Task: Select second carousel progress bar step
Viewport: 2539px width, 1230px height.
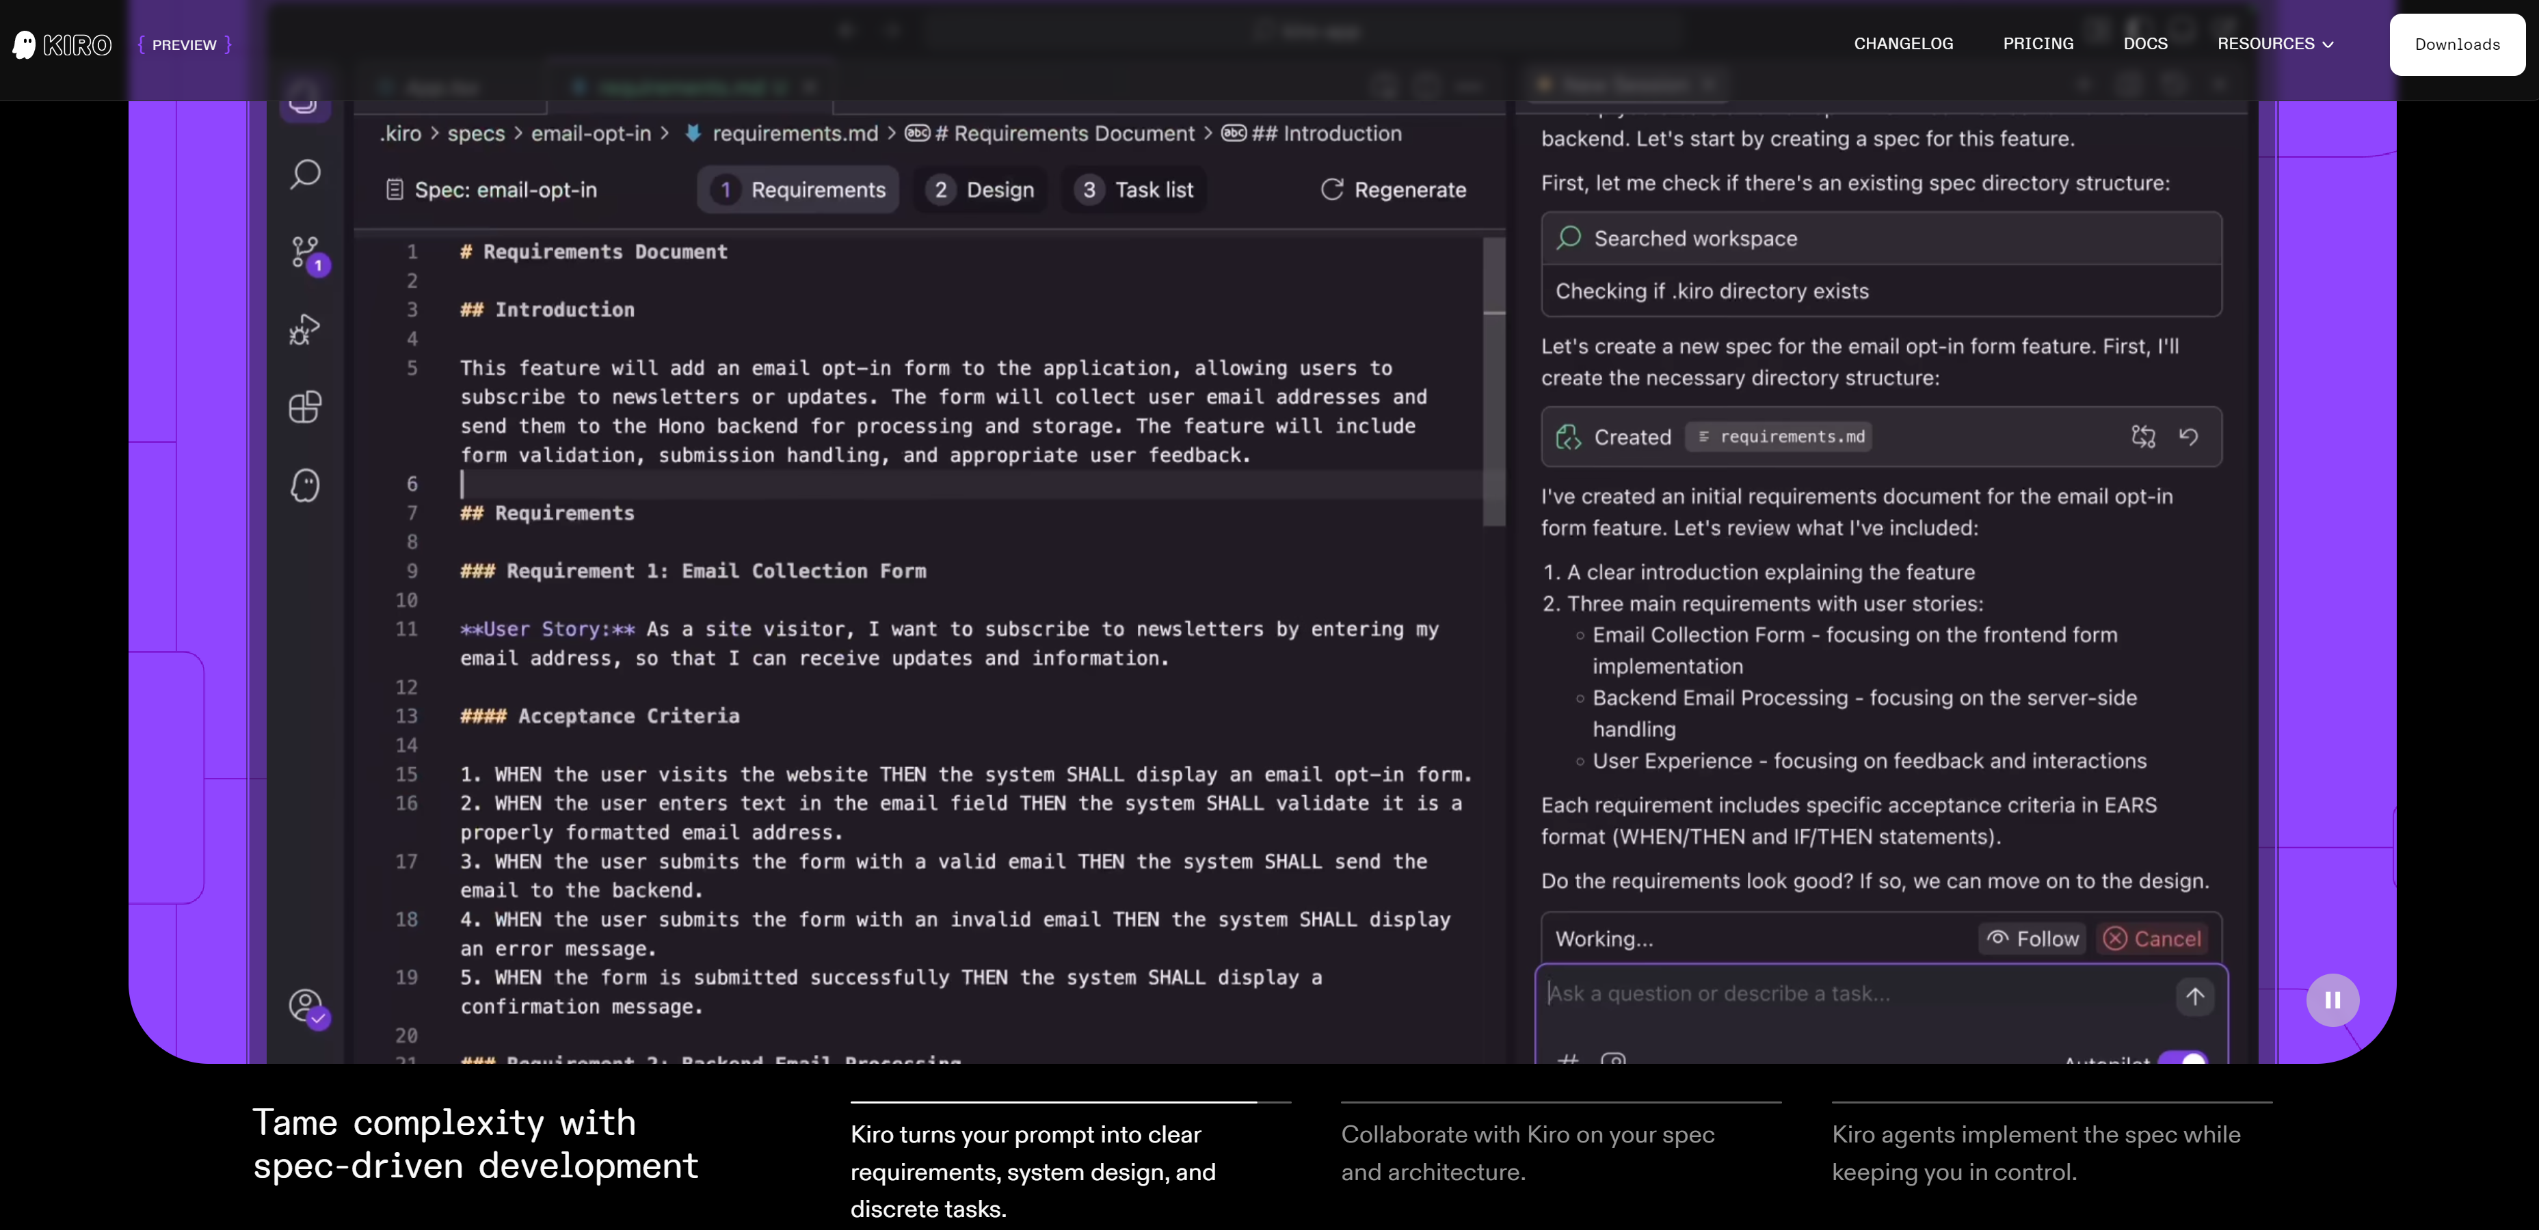Action: 1561,1102
